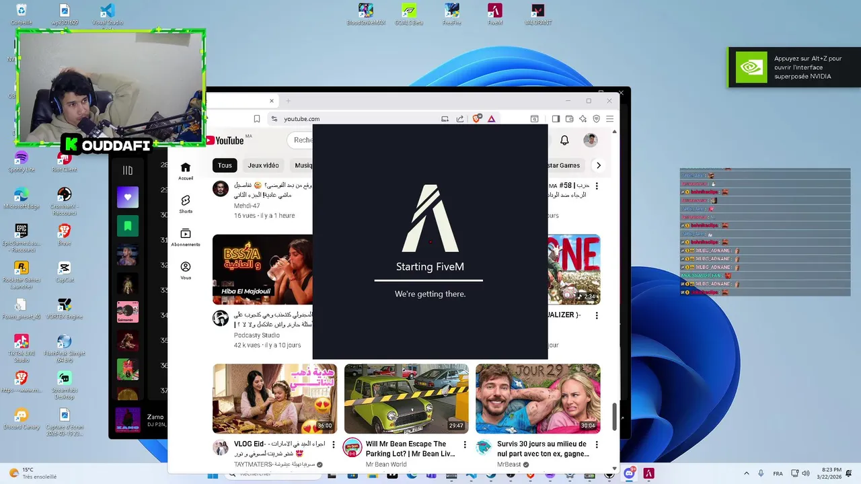Open the Crosshair X shortcut

coord(65,201)
